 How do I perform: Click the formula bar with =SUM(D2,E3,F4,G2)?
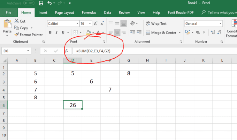pyautogui.click(x=155, y=51)
